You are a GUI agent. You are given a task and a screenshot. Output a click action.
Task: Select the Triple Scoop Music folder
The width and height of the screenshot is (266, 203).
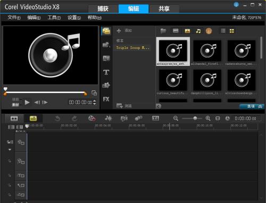[132, 48]
